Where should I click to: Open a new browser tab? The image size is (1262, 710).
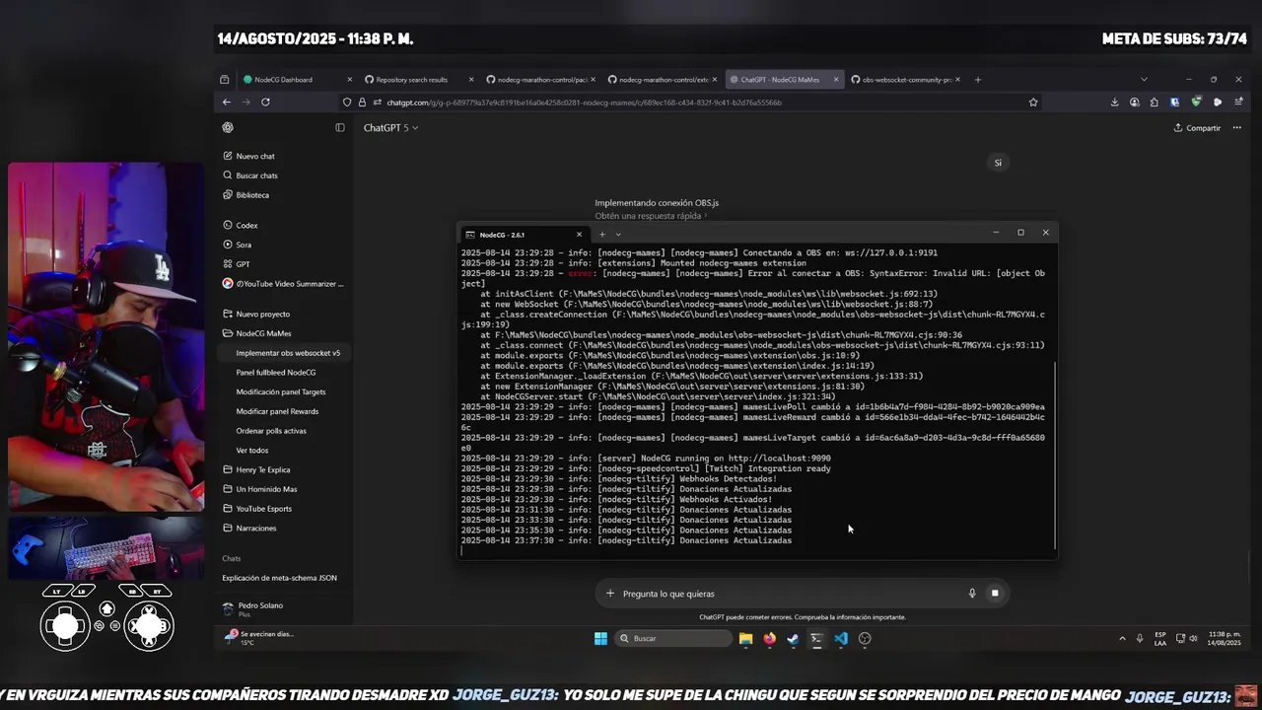point(977,79)
